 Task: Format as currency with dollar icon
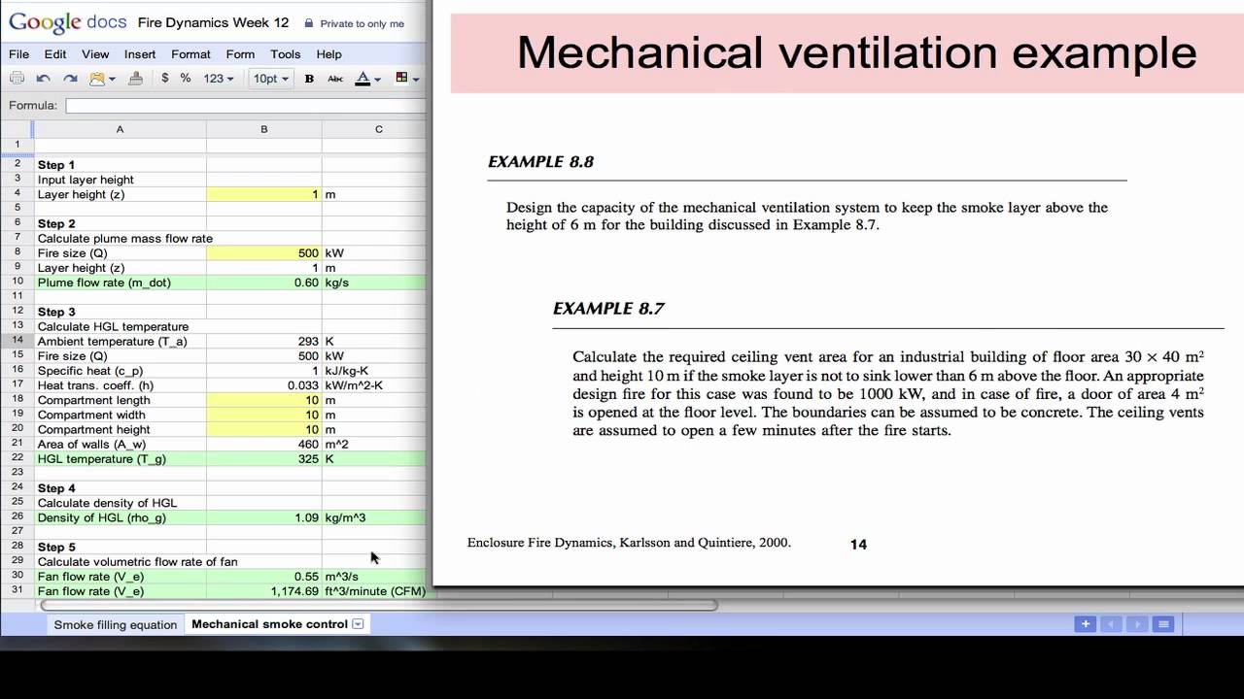pyautogui.click(x=165, y=79)
